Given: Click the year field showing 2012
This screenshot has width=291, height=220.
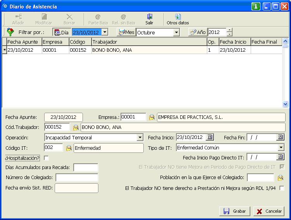Looking at the screenshot, I should pos(217,32).
